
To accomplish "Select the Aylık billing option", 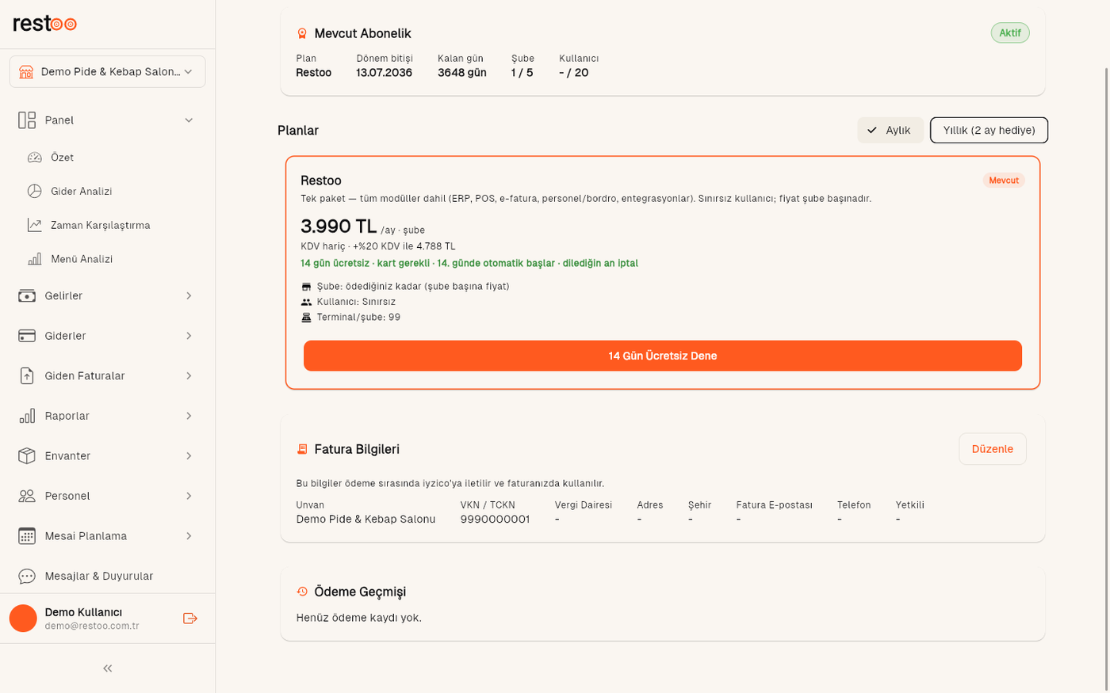I will (x=890, y=130).
